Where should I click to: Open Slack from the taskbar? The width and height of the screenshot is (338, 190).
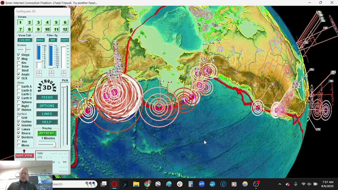point(180,184)
